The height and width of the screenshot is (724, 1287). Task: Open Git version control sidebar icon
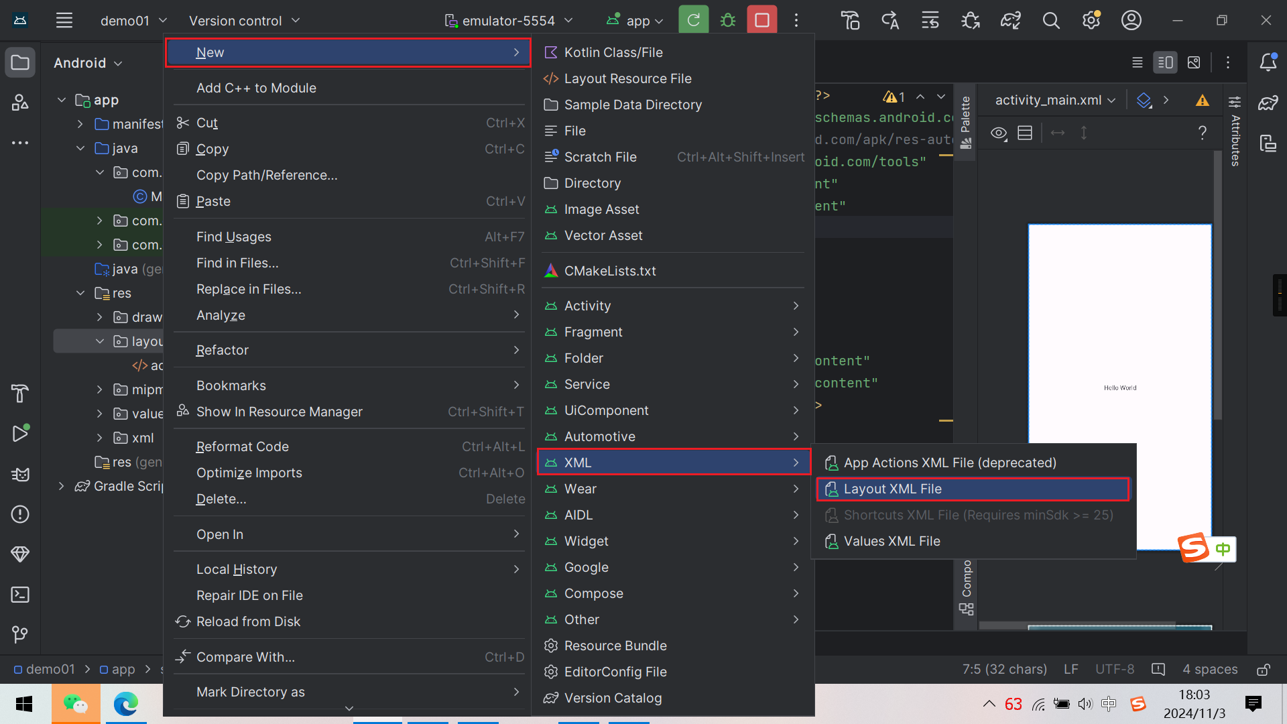pos(20,634)
